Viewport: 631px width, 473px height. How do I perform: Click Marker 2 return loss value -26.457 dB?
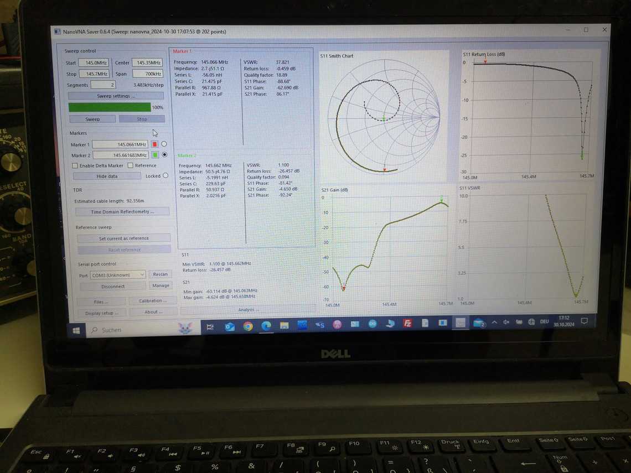click(x=288, y=171)
